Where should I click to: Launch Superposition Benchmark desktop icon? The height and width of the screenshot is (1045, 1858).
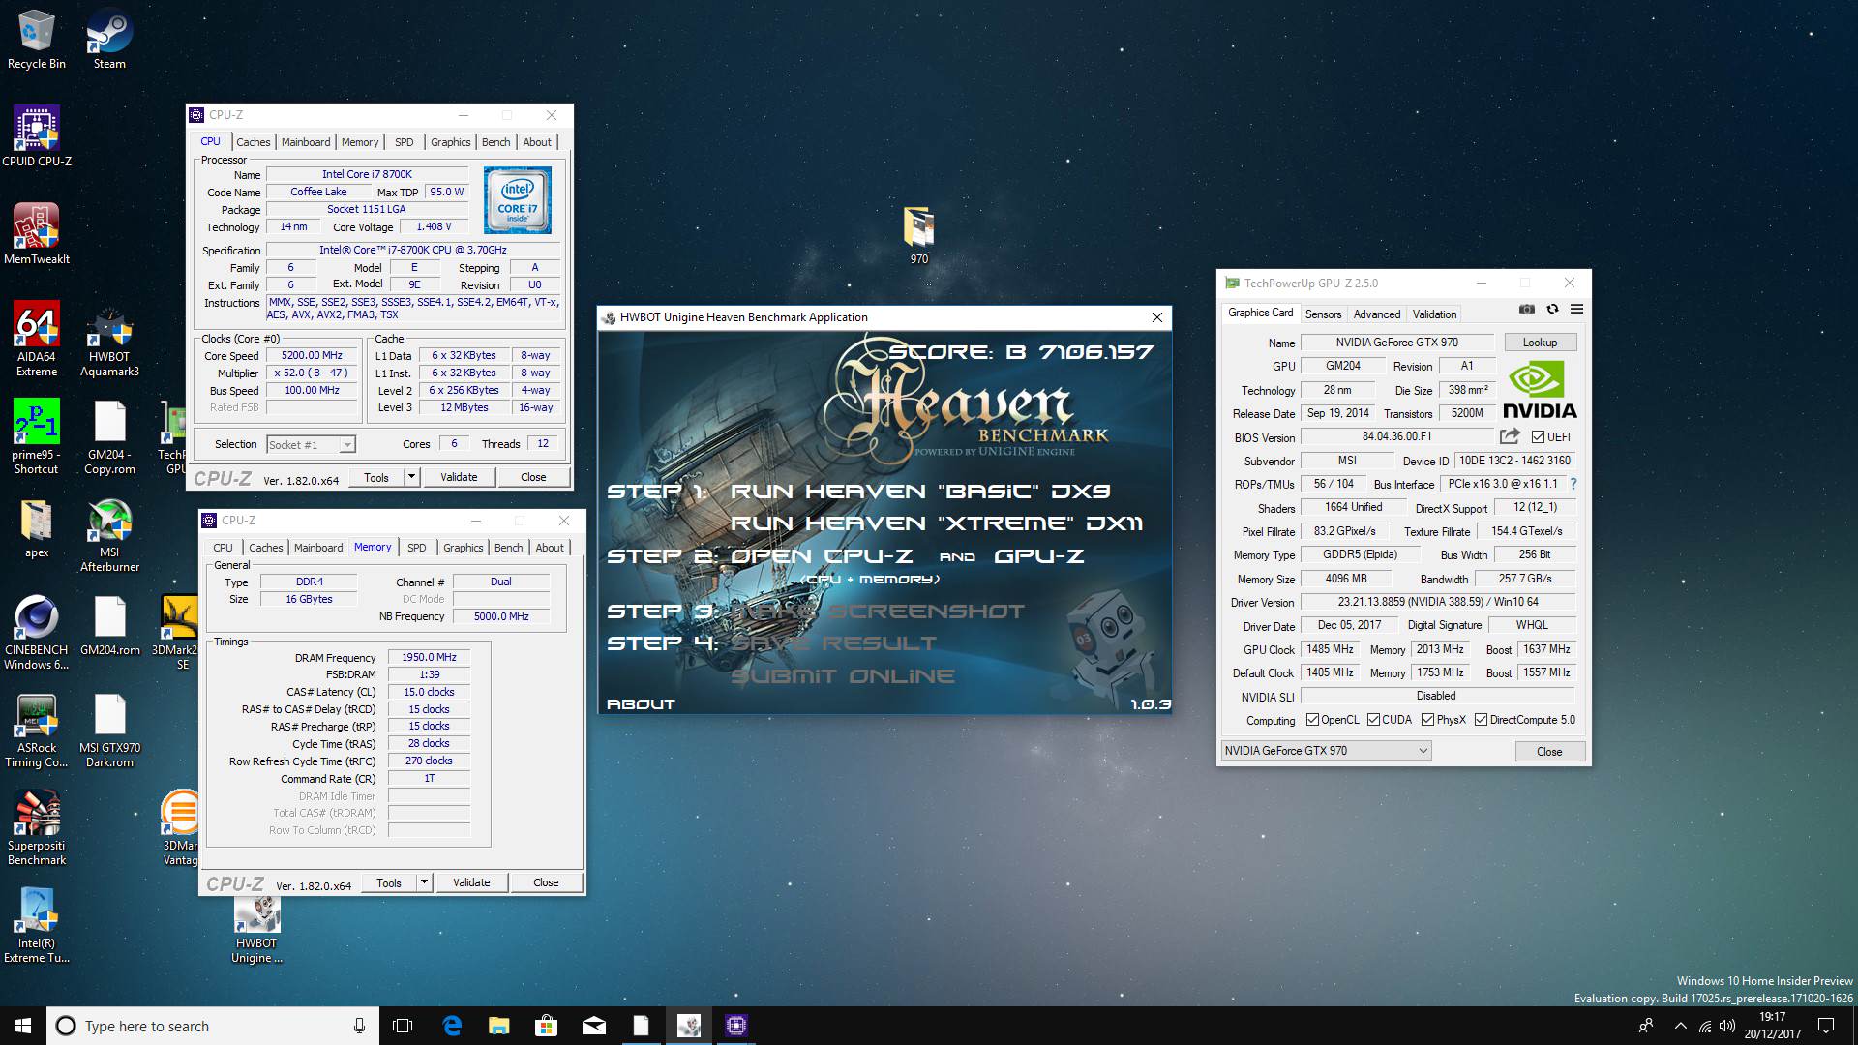coord(37,827)
